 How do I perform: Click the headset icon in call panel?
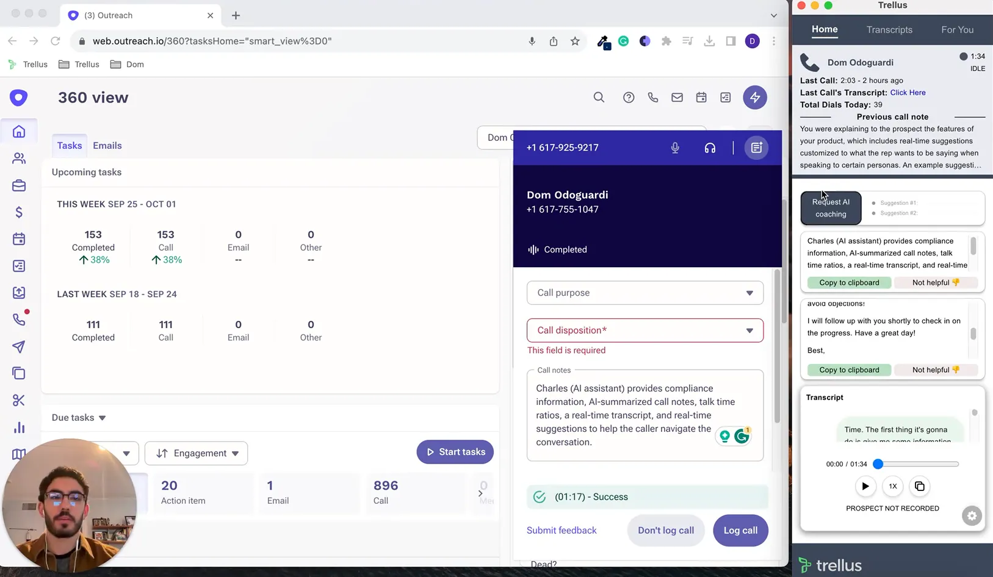tap(710, 148)
